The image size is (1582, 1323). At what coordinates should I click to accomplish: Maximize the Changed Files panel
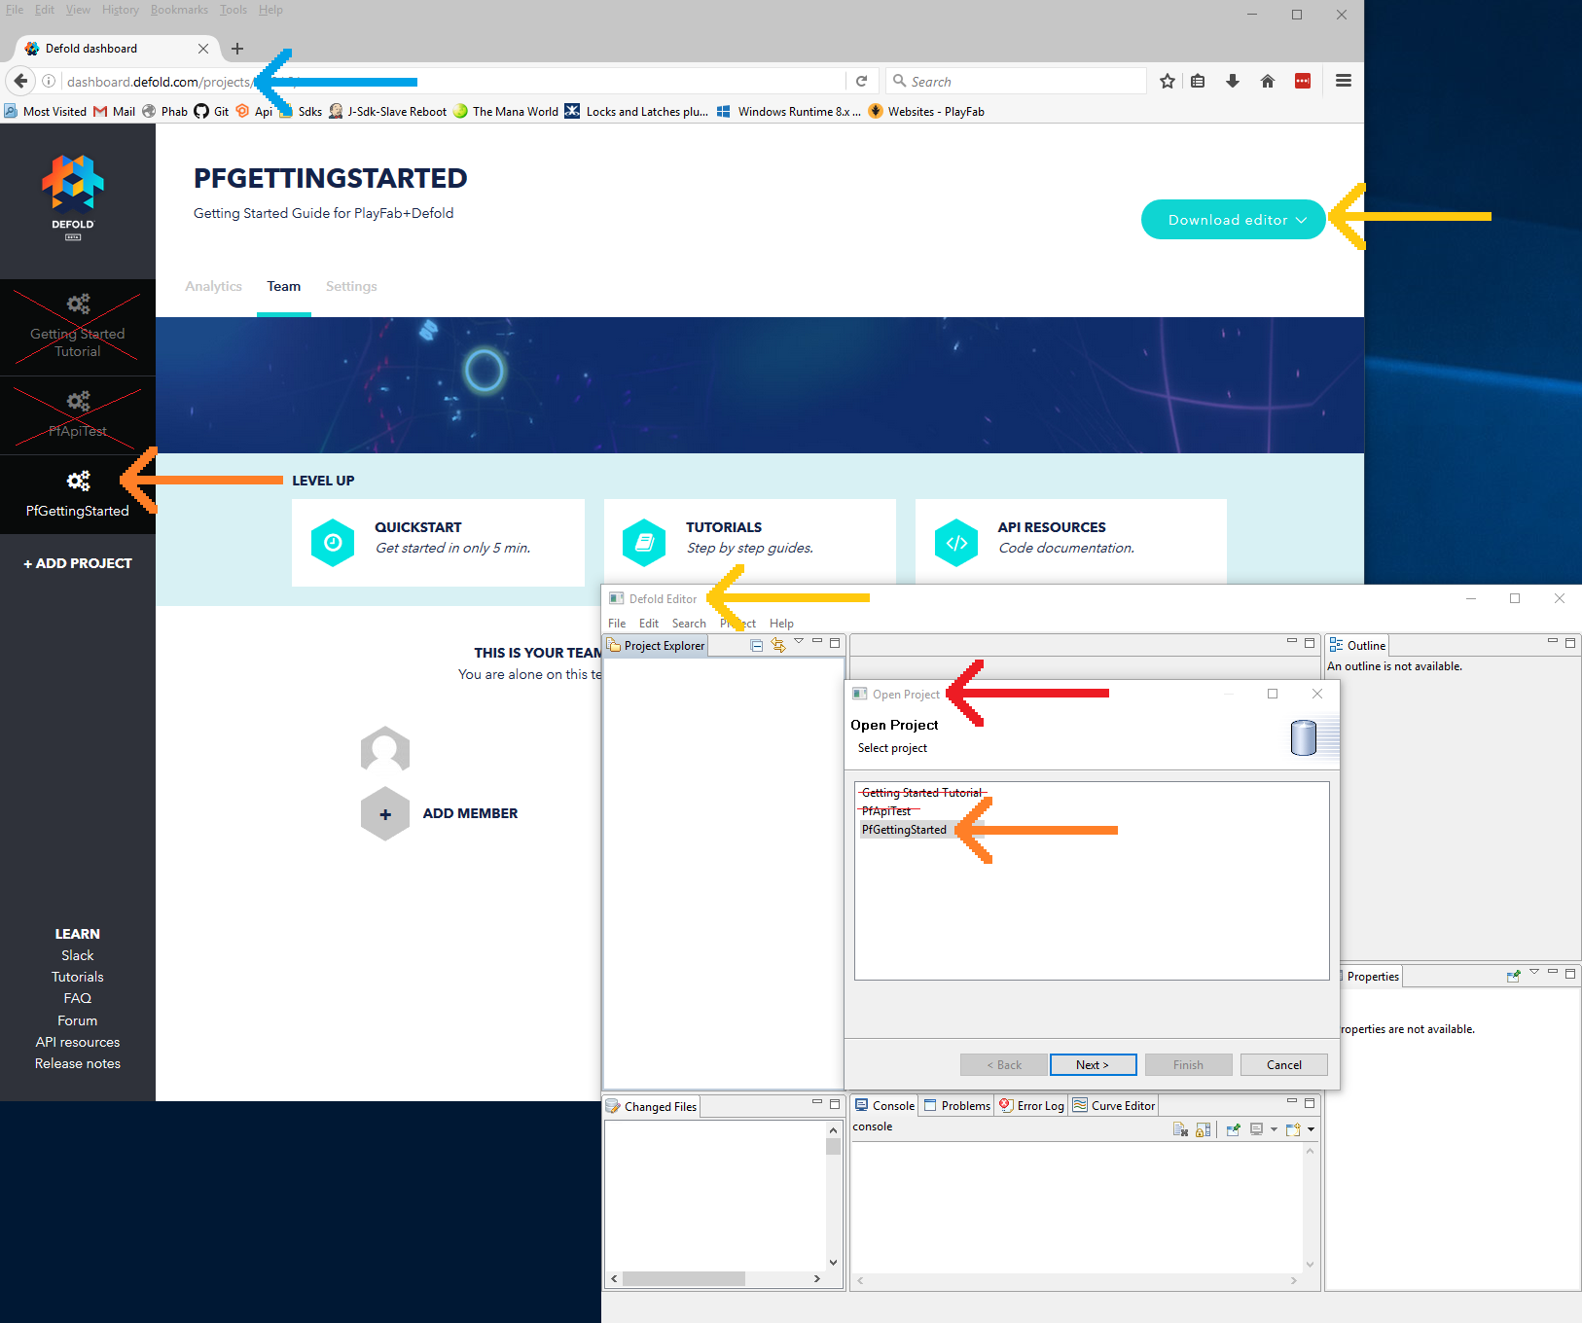pyautogui.click(x=835, y=1103)
